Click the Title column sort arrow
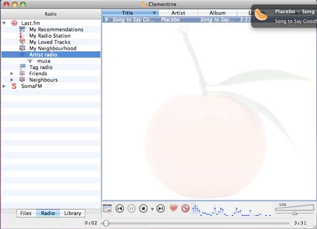Image resolution: width=317 pixels, height=229 pixels. [x=154, y=13]
